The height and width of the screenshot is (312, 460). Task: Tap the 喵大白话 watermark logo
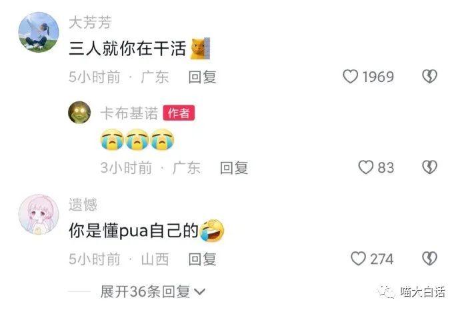tap(411, 292)
